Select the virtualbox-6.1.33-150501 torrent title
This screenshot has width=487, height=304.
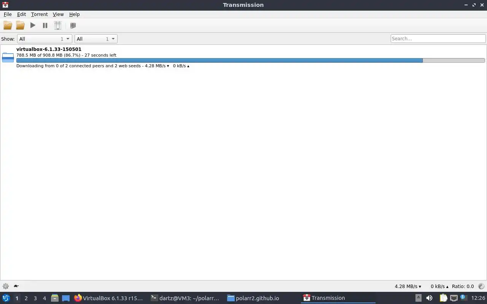[x=49, y=49]
